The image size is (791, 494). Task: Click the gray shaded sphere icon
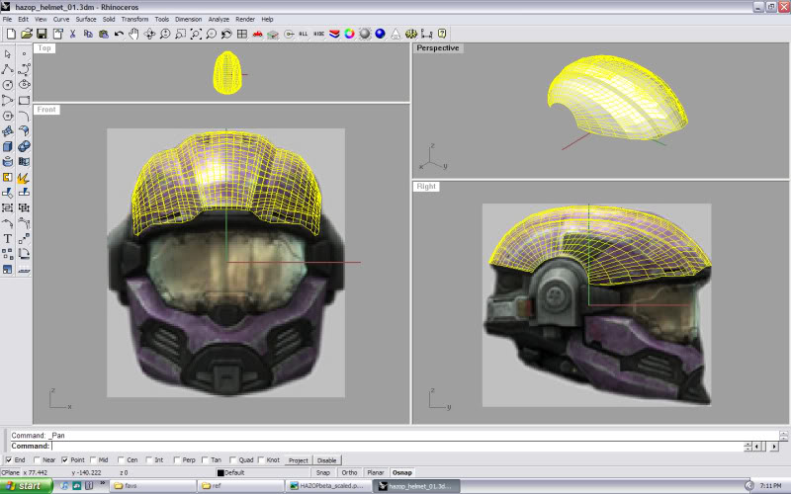coord(365,34)
